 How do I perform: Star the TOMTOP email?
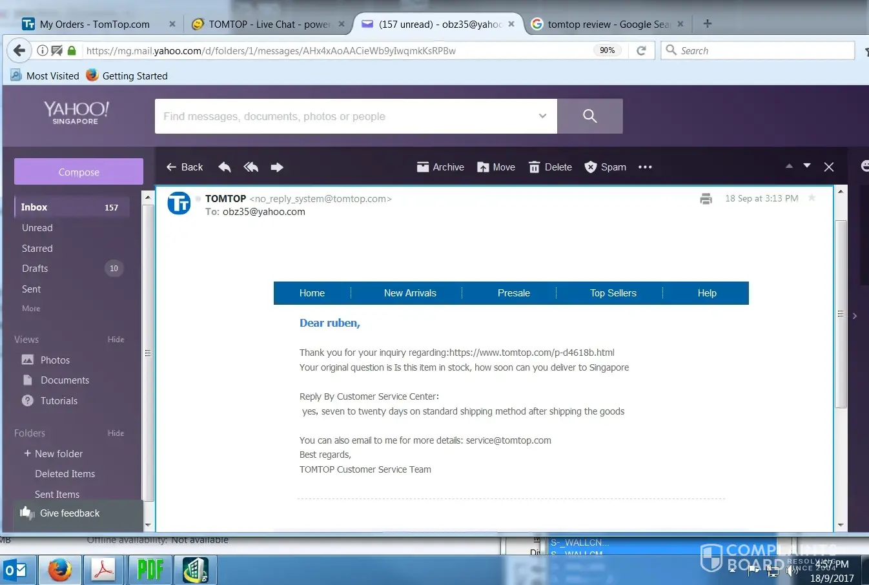pyautogui.click(x=812, y=198)
